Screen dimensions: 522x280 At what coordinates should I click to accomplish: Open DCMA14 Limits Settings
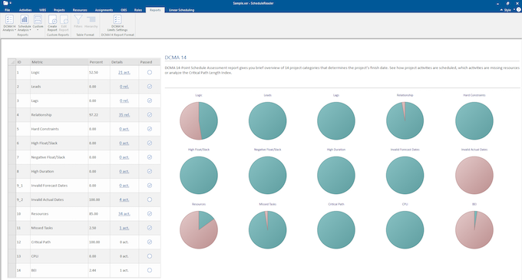pyautogui.click(x=117, y=23)
